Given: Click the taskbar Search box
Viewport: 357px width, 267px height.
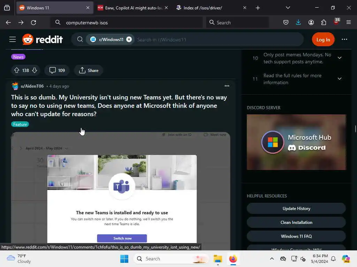Looking at the screenshot, I should (171, 259).
